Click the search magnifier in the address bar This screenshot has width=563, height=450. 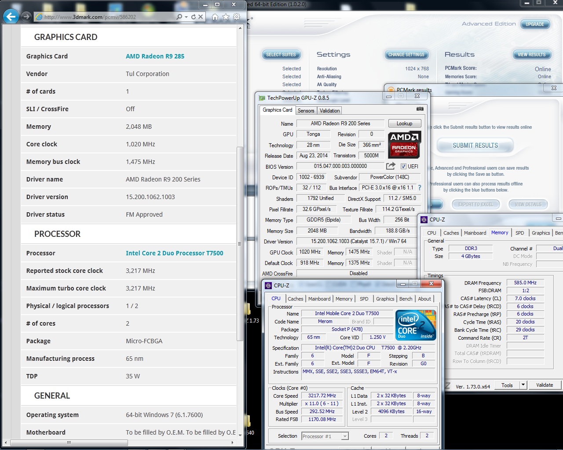click(179, 17)
